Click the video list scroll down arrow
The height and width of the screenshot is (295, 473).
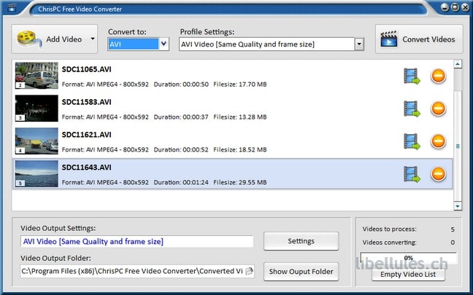coord(458,206)
